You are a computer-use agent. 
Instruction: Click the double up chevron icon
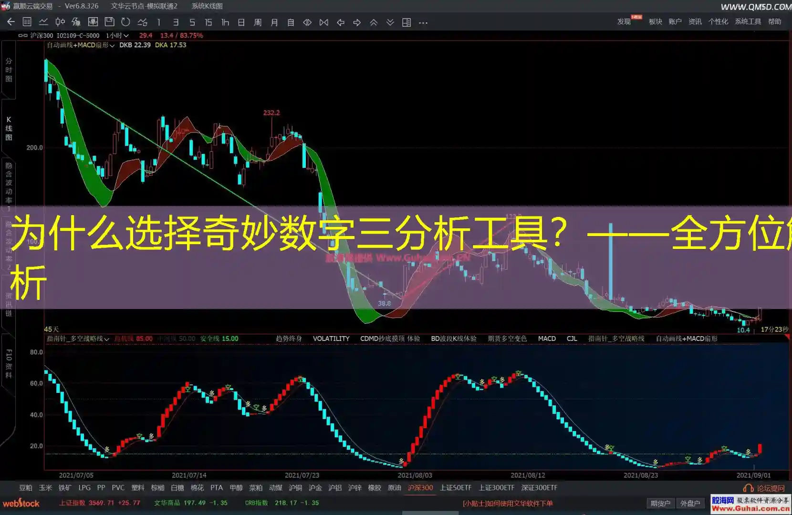coord(374,22)
